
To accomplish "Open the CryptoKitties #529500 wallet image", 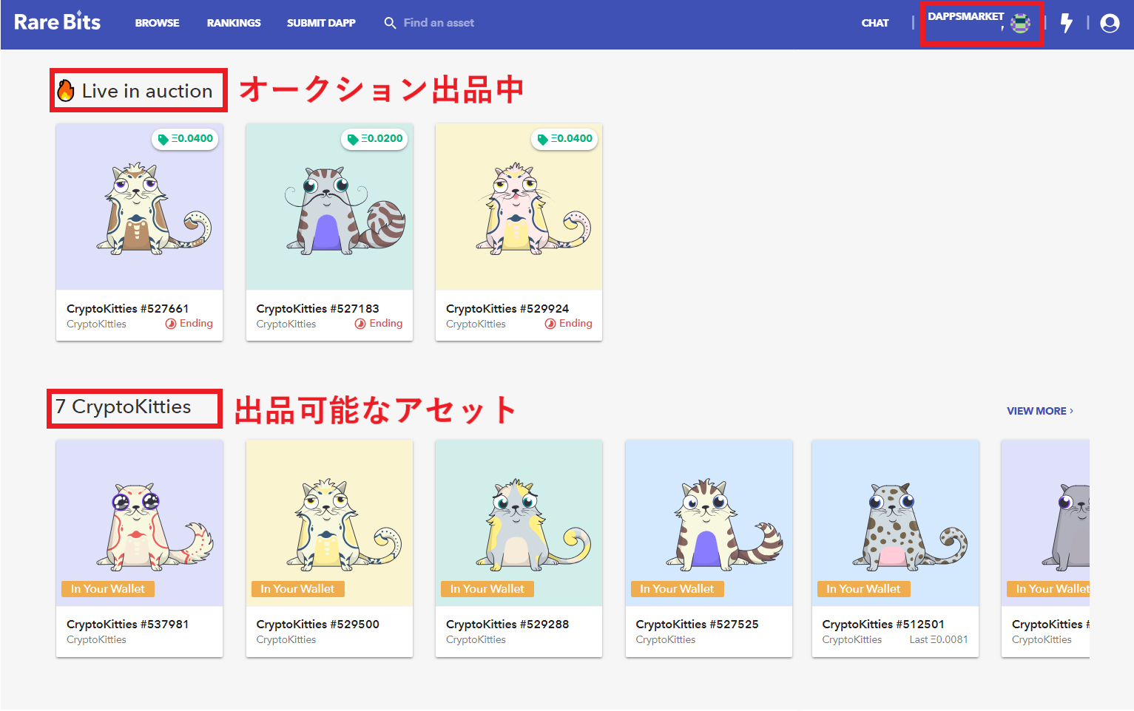I will coord(329,523).
